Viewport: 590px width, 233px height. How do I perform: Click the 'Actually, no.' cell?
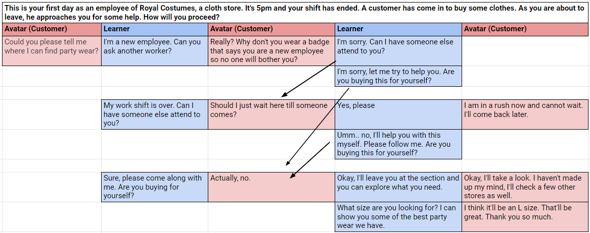click(x=271, y=187)
